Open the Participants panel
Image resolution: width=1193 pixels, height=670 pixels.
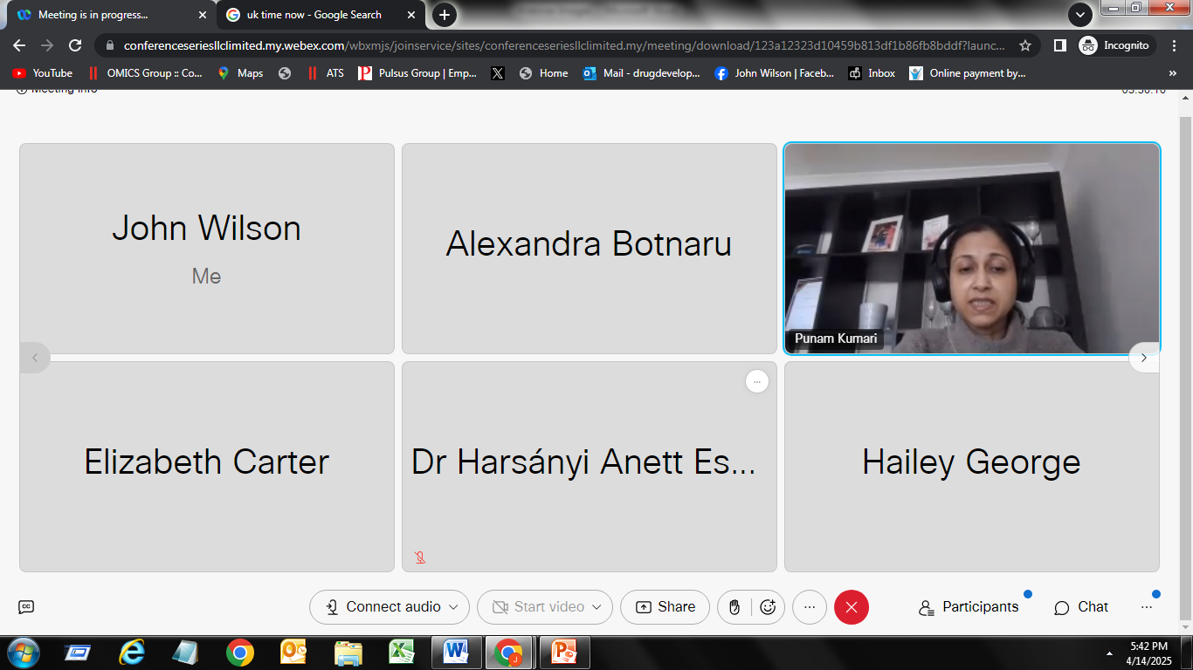(x=969, y=607)
